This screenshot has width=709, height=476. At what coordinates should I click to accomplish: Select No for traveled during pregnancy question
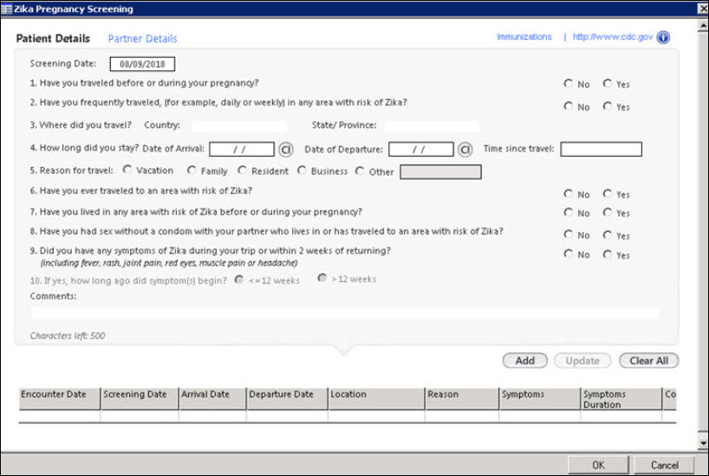[569, 84]
